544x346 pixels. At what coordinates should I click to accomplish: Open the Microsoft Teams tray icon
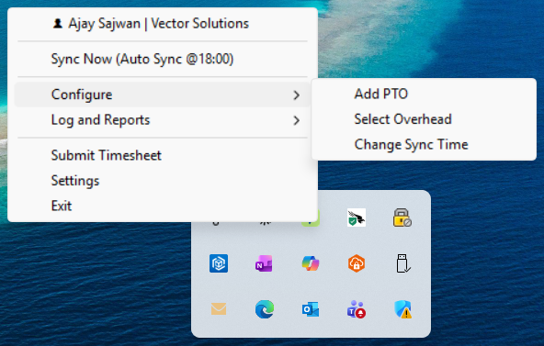pyautogui.click(x=357, y=309)
